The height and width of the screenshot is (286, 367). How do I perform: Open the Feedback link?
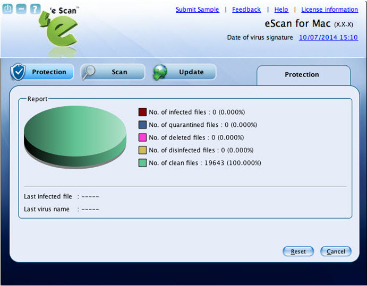coord(246,10)
